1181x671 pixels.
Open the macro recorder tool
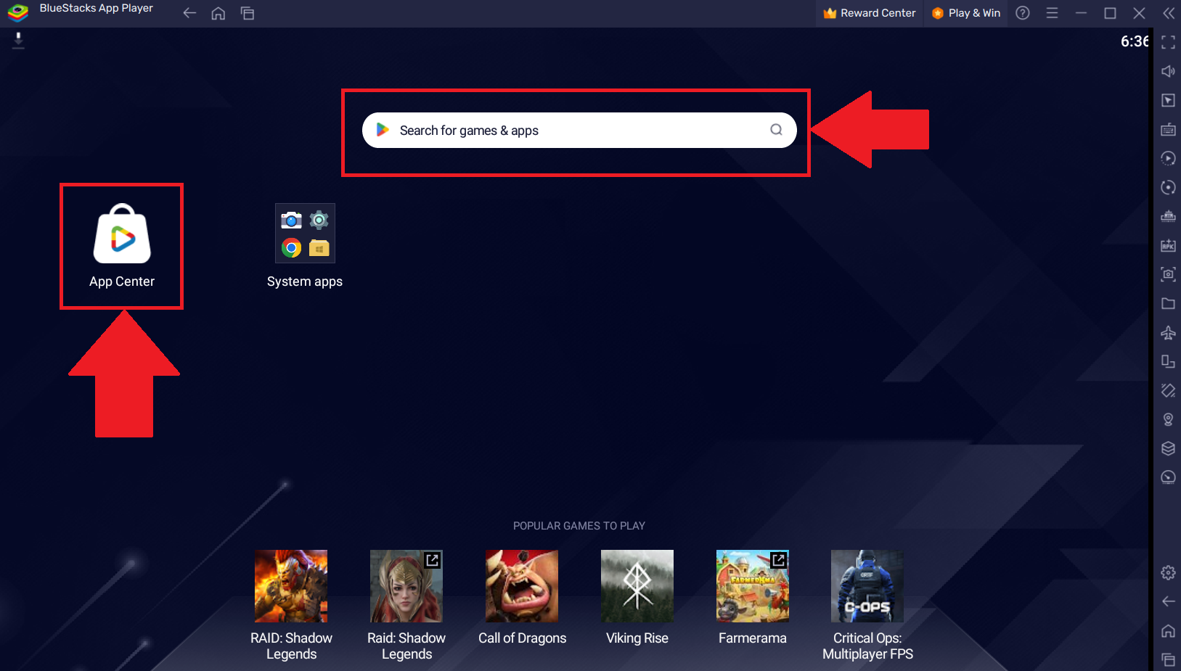1169,157
